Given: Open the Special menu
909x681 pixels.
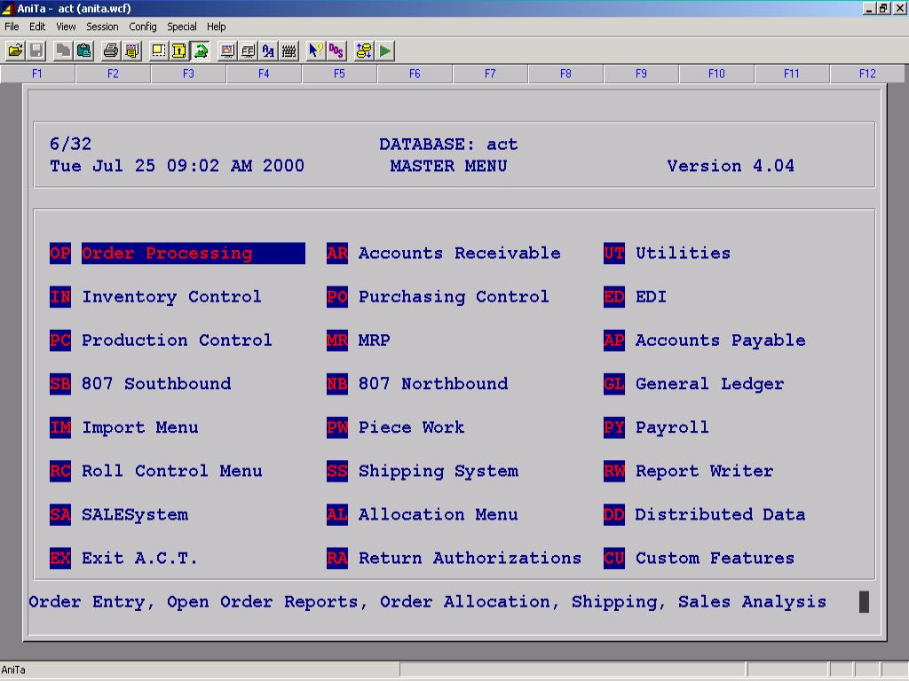Looking at the screenshot, I should (181, 27).
